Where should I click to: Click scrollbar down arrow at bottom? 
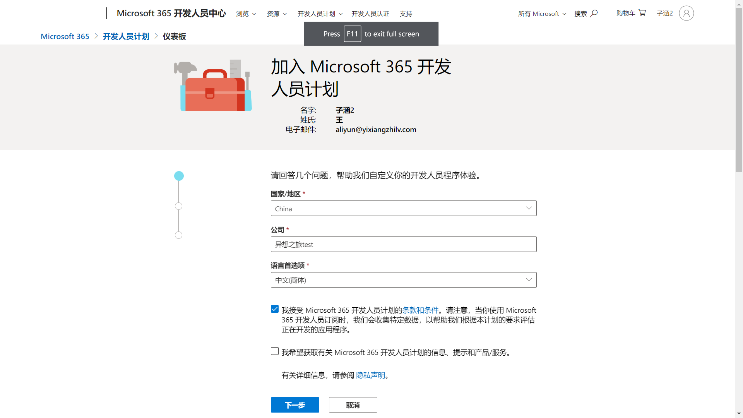pyautogui.click(x=739, y=414)
